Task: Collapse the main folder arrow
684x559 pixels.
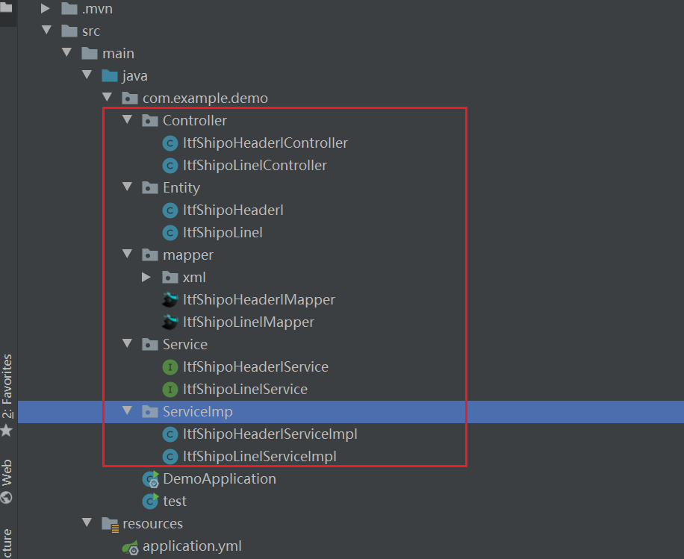Action: [66, 52]
